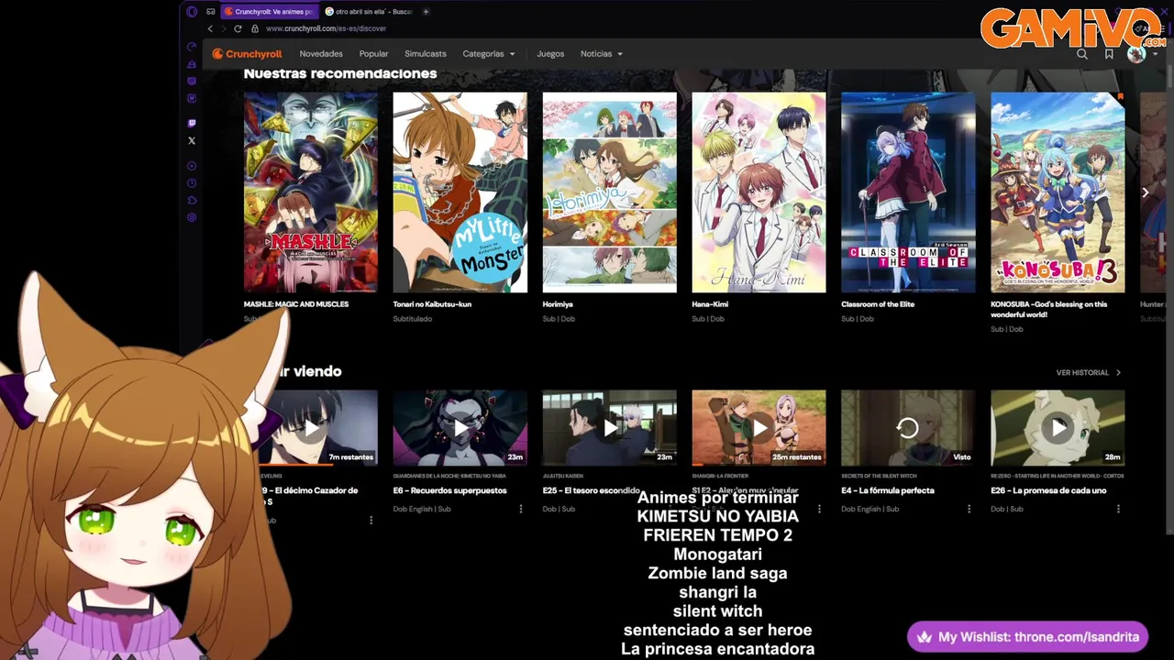Image resolution: width=1174 pixels, height=660 pixels.
Task: Expand the Noticias dropdown
Action: point(602,54)
